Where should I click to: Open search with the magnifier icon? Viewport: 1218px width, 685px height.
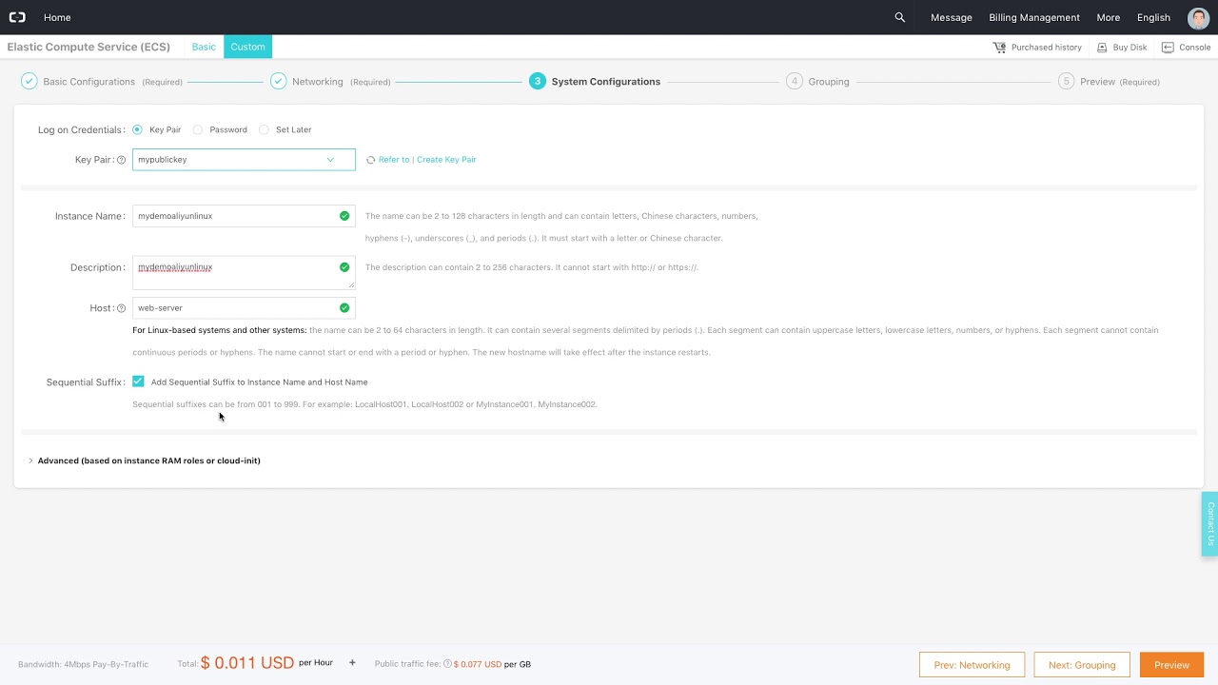(900, 17)
